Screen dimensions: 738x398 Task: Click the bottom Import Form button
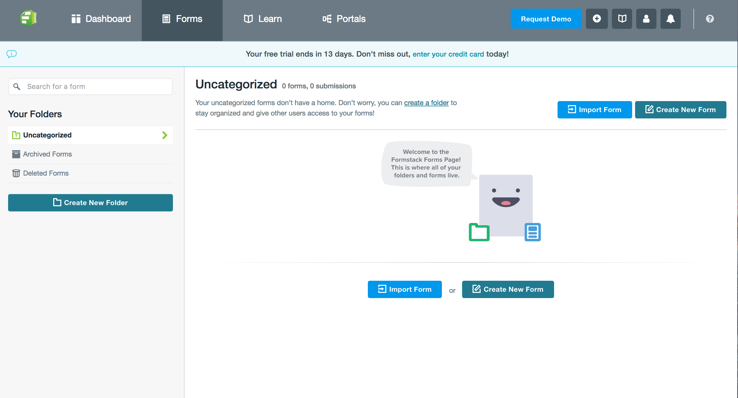click(x=405, y=289)
